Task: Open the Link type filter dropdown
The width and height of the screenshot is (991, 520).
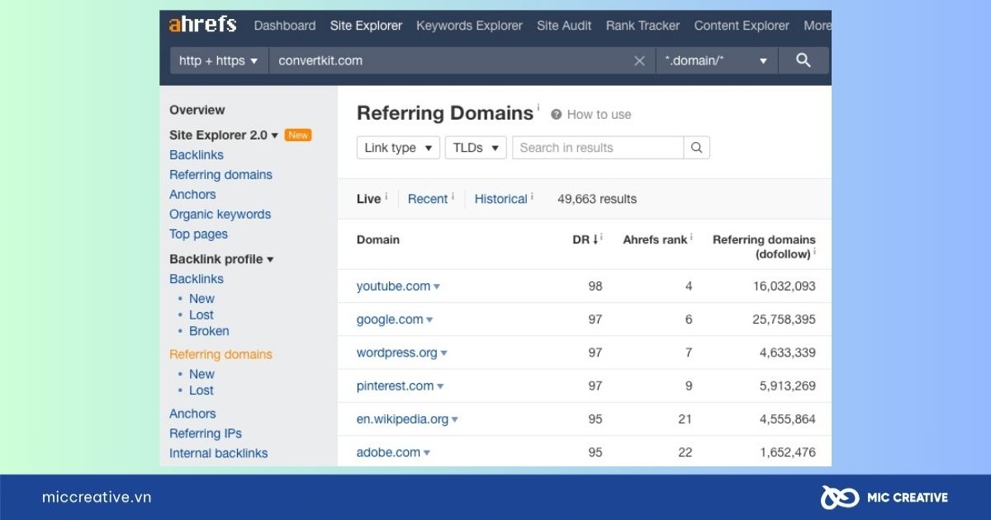Action: click(398, 148)
